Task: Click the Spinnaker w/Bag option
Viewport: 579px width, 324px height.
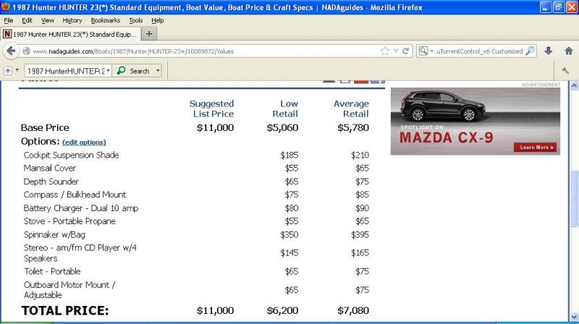Action: pos(54,234)
